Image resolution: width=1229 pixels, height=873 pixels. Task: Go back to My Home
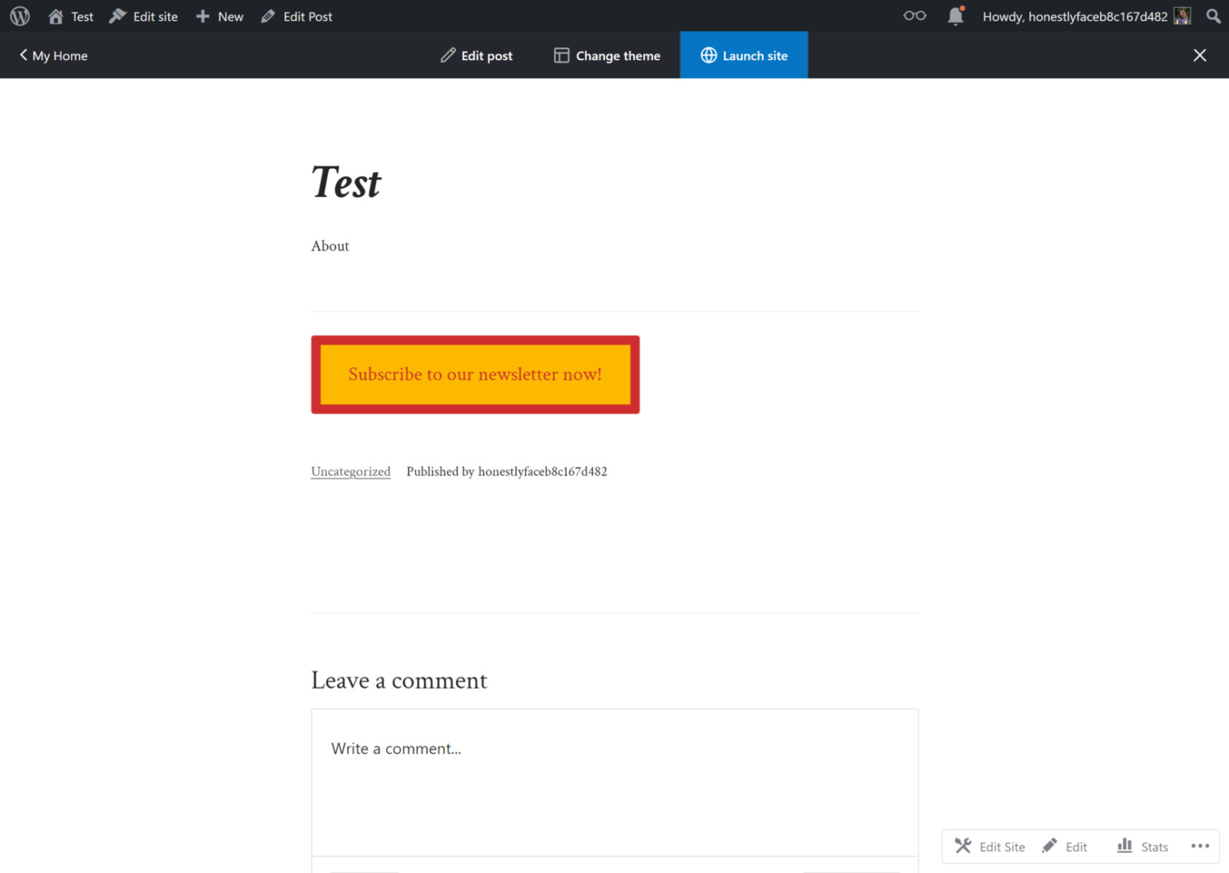[x=54, y=55]
